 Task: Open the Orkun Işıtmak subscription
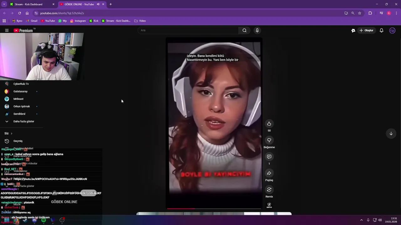(x=21, y=106)
